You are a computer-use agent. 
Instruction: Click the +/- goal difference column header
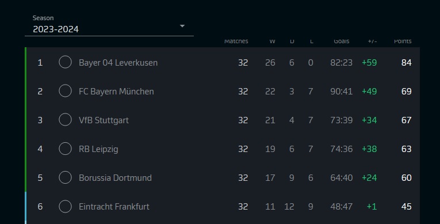click(x=372, y=41)
